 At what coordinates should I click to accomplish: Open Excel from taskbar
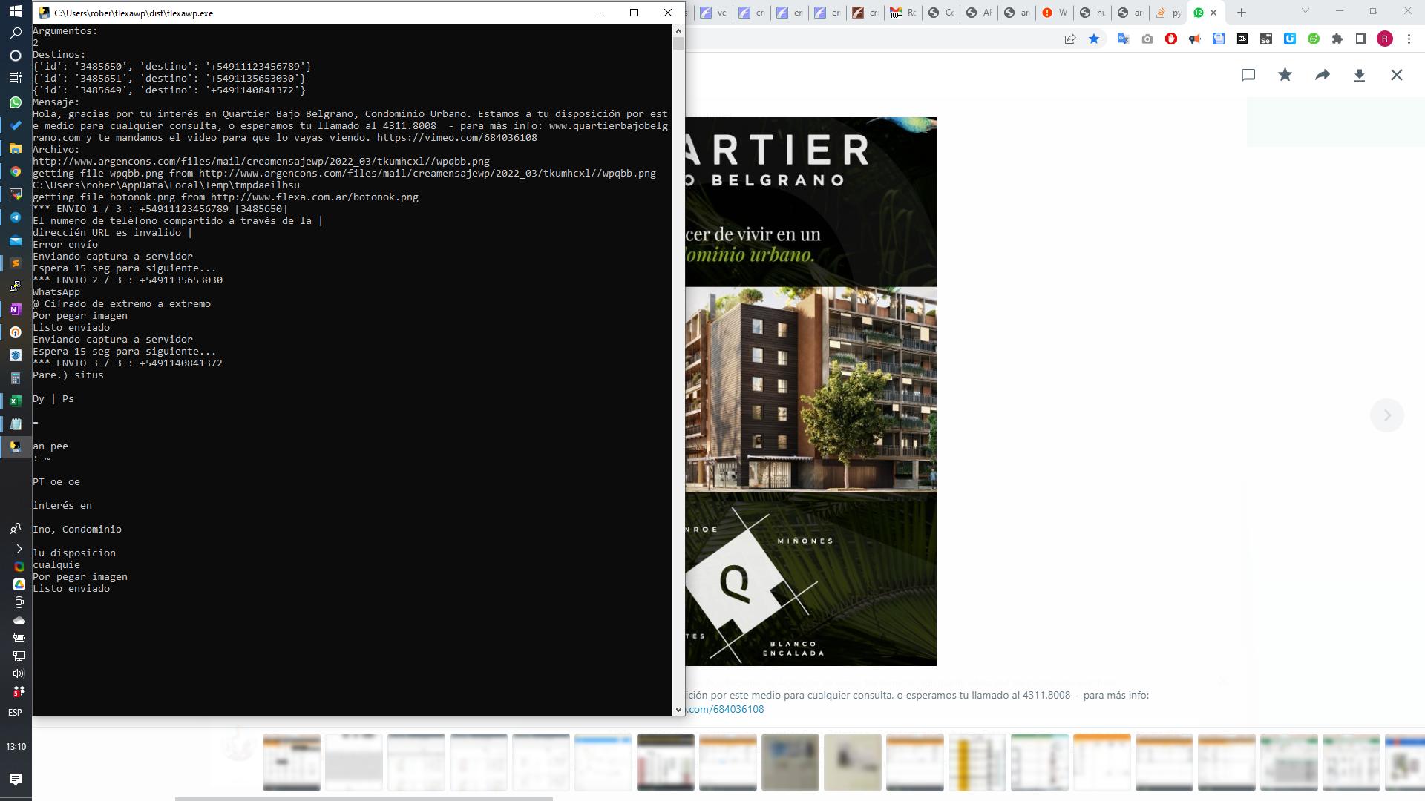(16, 401)
